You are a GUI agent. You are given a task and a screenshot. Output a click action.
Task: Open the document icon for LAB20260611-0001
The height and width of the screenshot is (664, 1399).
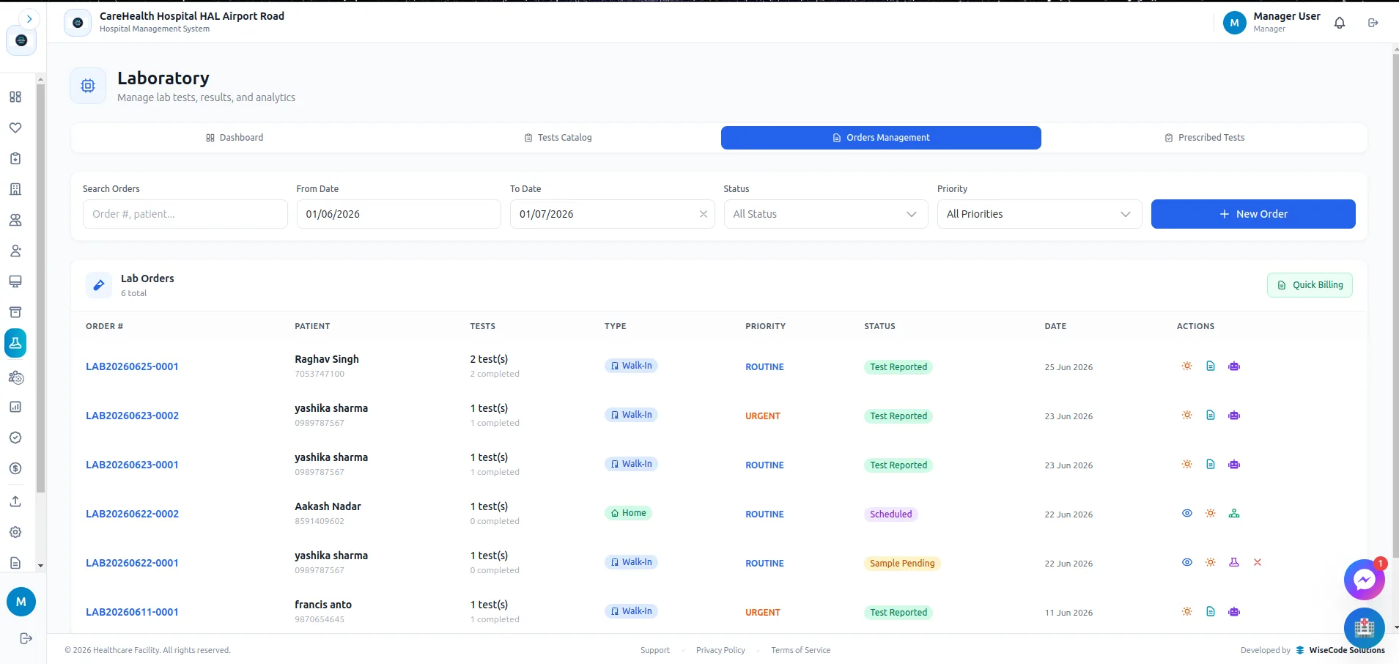tap(1211, 612)
